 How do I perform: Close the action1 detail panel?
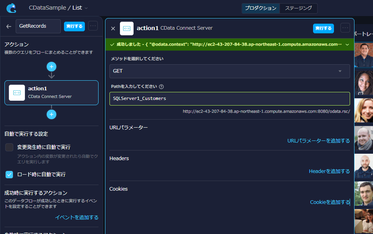coord(113,28)
